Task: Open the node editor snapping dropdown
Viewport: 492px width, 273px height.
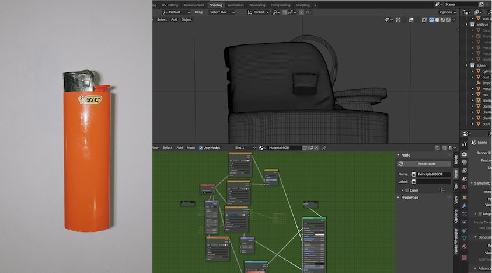Action: tap(452, 148)
